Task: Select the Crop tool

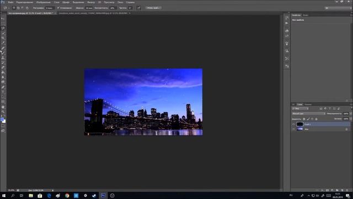Action: [3, 38]
